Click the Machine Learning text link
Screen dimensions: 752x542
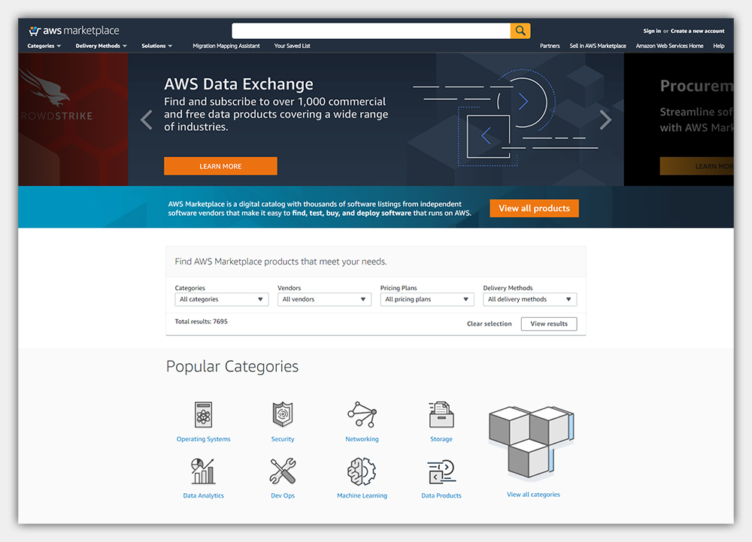pos(362,495)
